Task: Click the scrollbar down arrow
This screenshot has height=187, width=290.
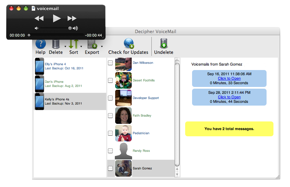Action: (177, 175)
